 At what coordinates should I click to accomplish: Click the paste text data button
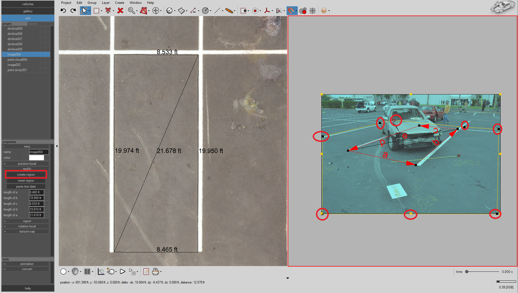[26, 187]
